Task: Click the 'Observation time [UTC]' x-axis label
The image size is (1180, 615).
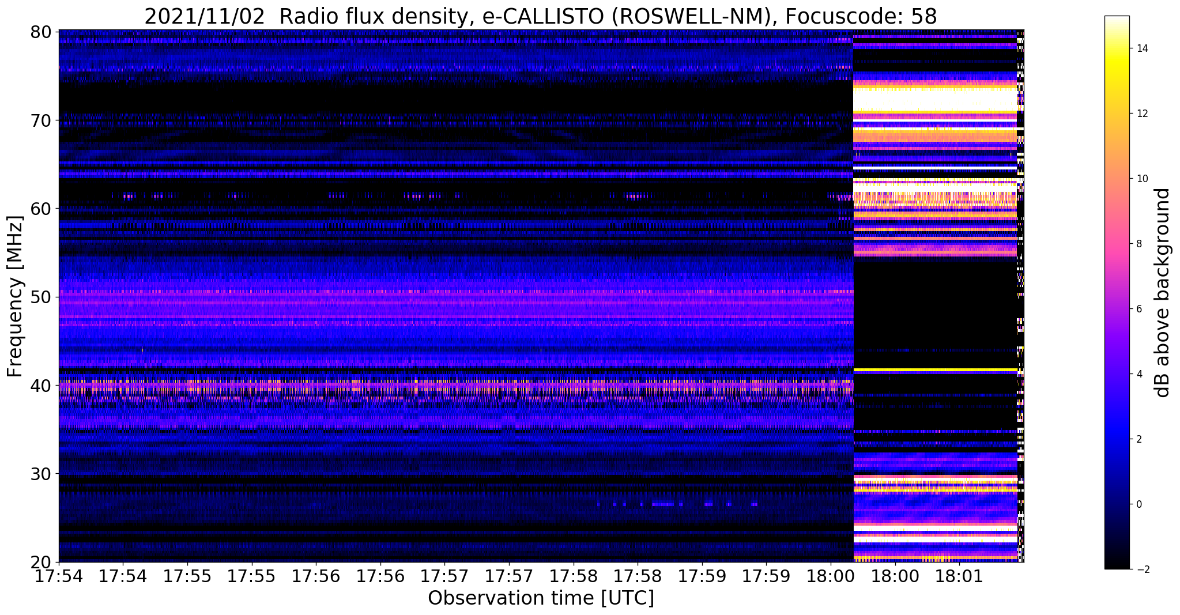Action: click(x=541, y=598)
